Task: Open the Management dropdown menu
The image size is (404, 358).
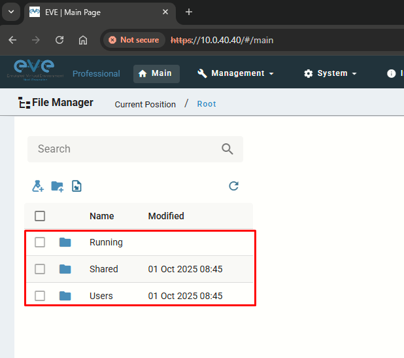Action: tap(235, 73)
